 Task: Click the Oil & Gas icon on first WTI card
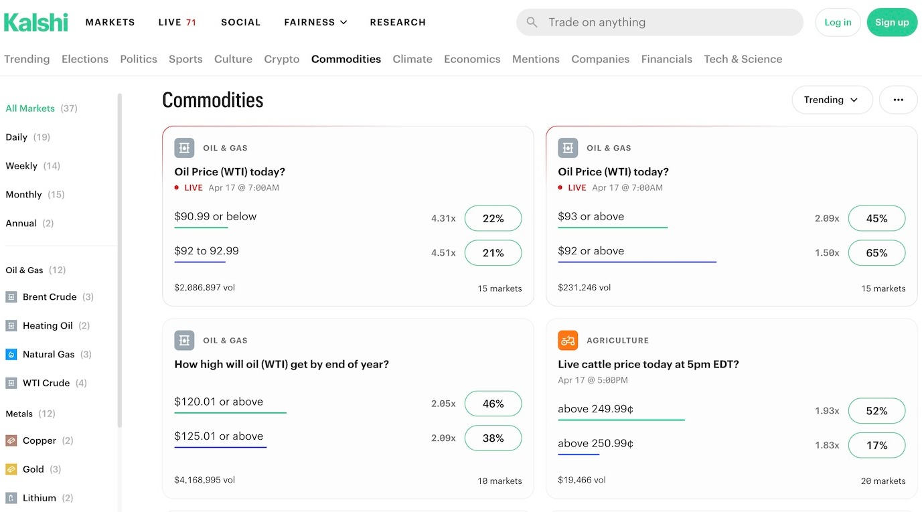click(184, 147)
